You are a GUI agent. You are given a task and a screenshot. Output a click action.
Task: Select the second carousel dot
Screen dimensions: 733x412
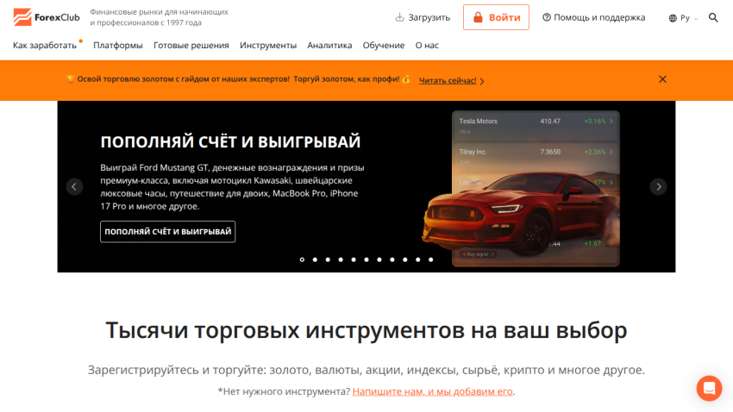pyautogui.click(x=315, y=259)
